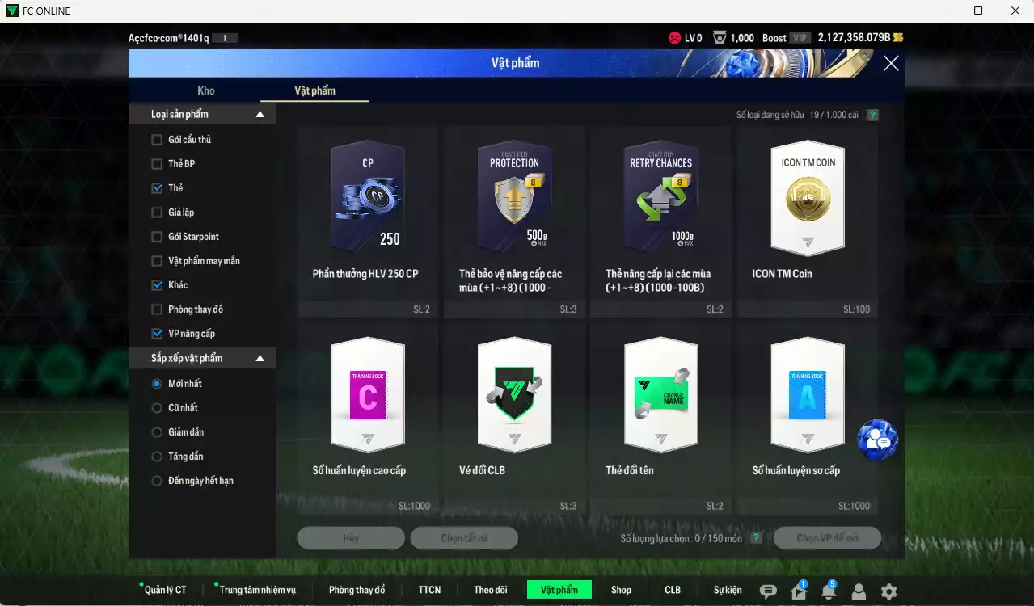
Task: Select the Cũ nhất sort option
Action: click(157, 408)
